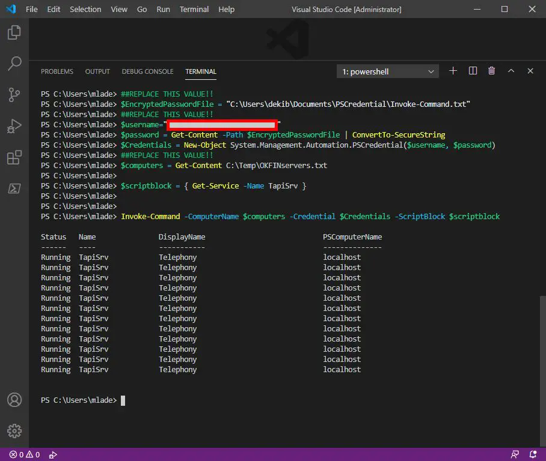Click the Invoke-Command text in terminal
Screen dimensions: 546x461
click(150, 217)
